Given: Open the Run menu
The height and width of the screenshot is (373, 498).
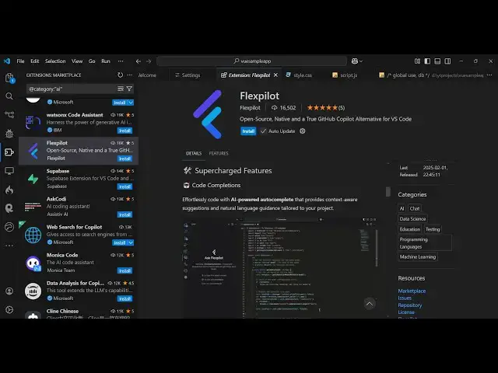Looking at the screenshot, I should click(106, 61).
